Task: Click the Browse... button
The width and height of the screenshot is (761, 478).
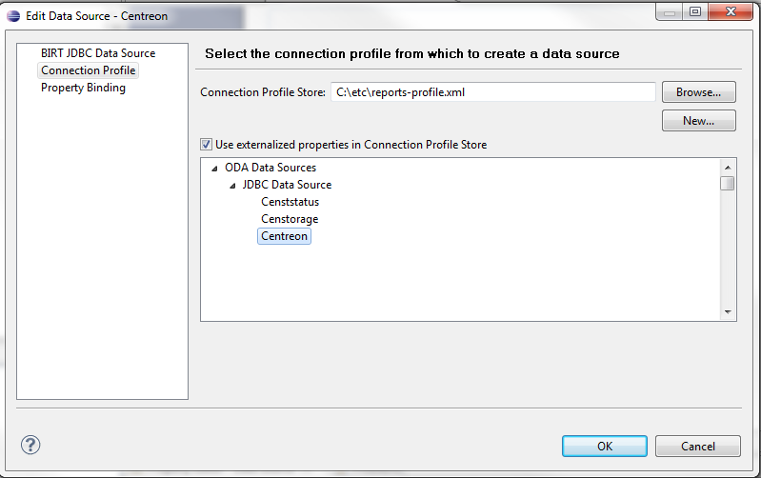Action: click(x=699, y=92)
